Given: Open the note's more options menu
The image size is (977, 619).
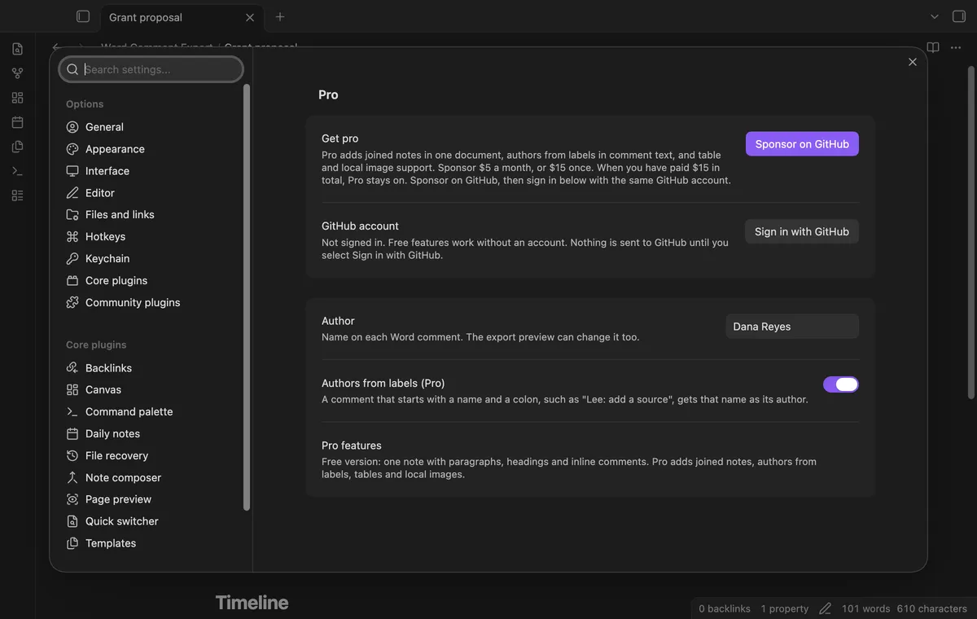Looking at the screenshot, I should (956, 47).
